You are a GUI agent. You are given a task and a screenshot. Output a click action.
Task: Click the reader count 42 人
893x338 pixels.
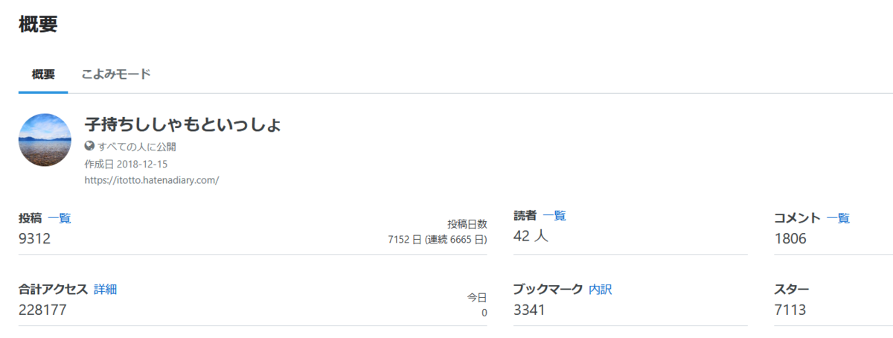point(532,236)
